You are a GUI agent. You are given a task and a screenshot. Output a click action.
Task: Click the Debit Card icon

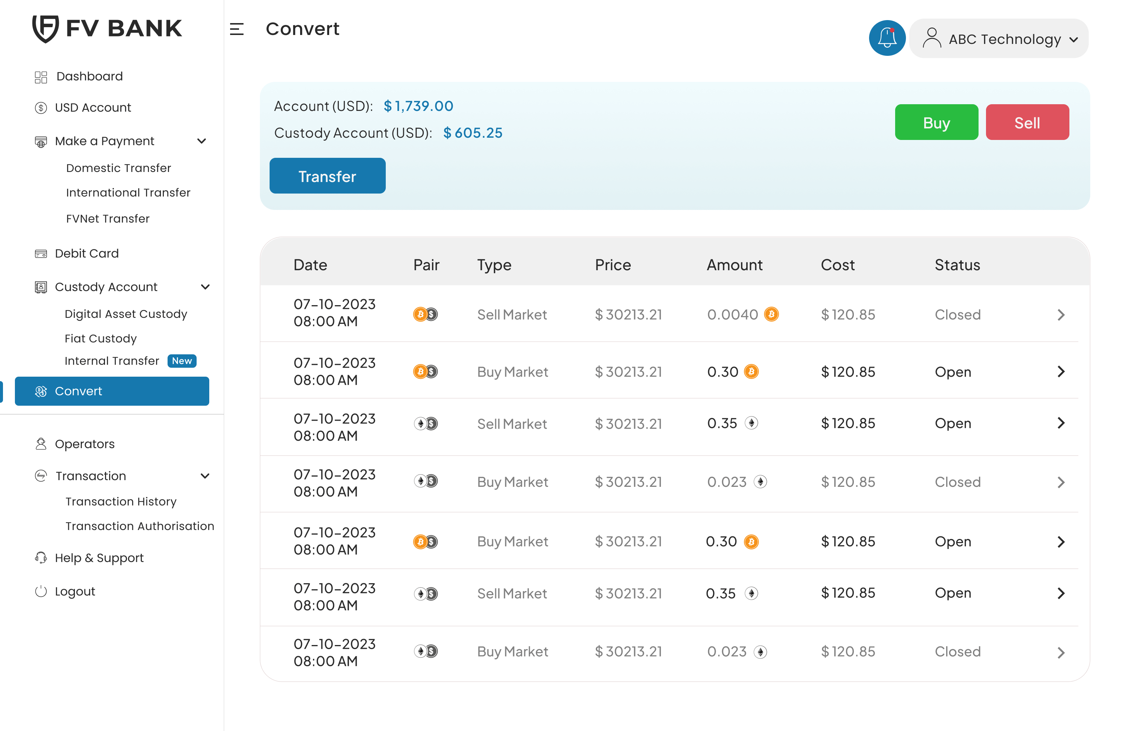[41, 254]
